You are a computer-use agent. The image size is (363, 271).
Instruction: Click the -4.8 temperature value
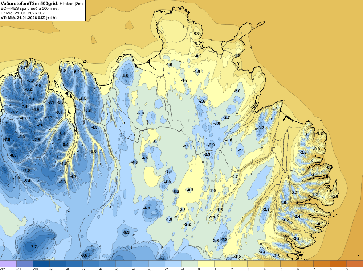[x=147, y=208]
